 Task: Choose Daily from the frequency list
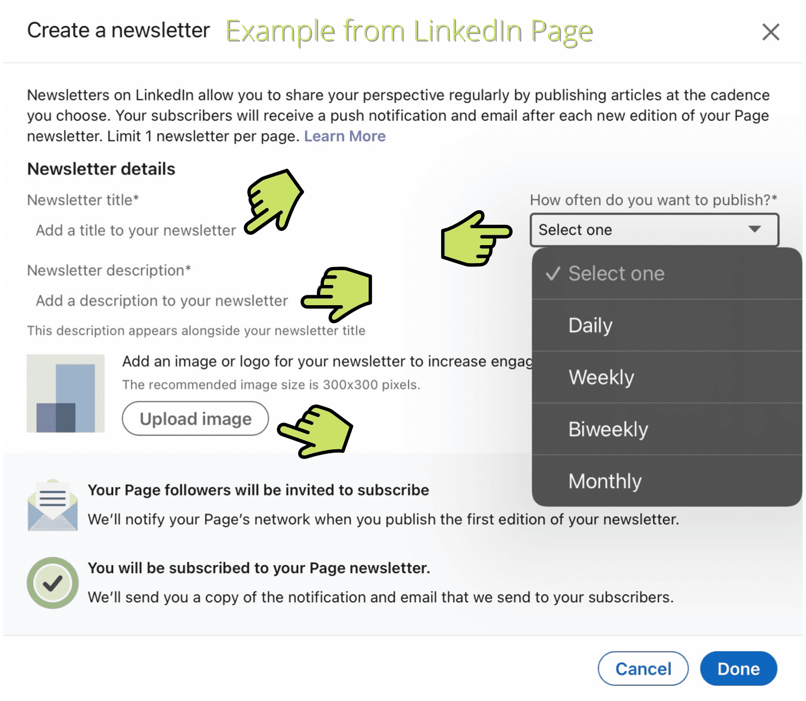pos(666,325)
